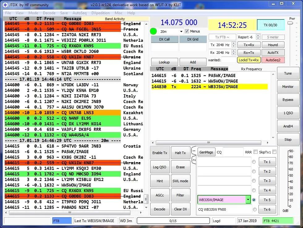
Task: Select the radio button next to Tx 6
Action: pyautogui.click(x=255, y=209)
